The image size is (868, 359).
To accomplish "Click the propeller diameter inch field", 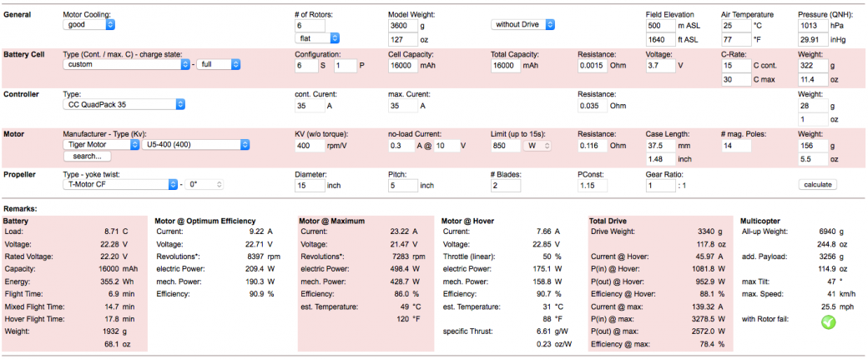I will tap(310, 186).
